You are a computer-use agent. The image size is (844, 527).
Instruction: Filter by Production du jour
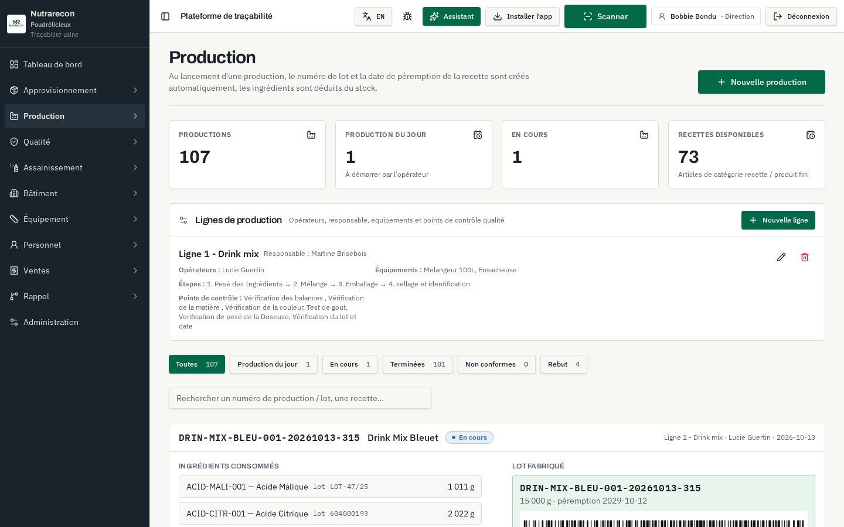(274, 364)
